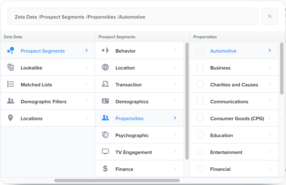The height and width of the screenshot is (185, 286).
Task: Check the Automotive checkbox
Action: (200, 50)
